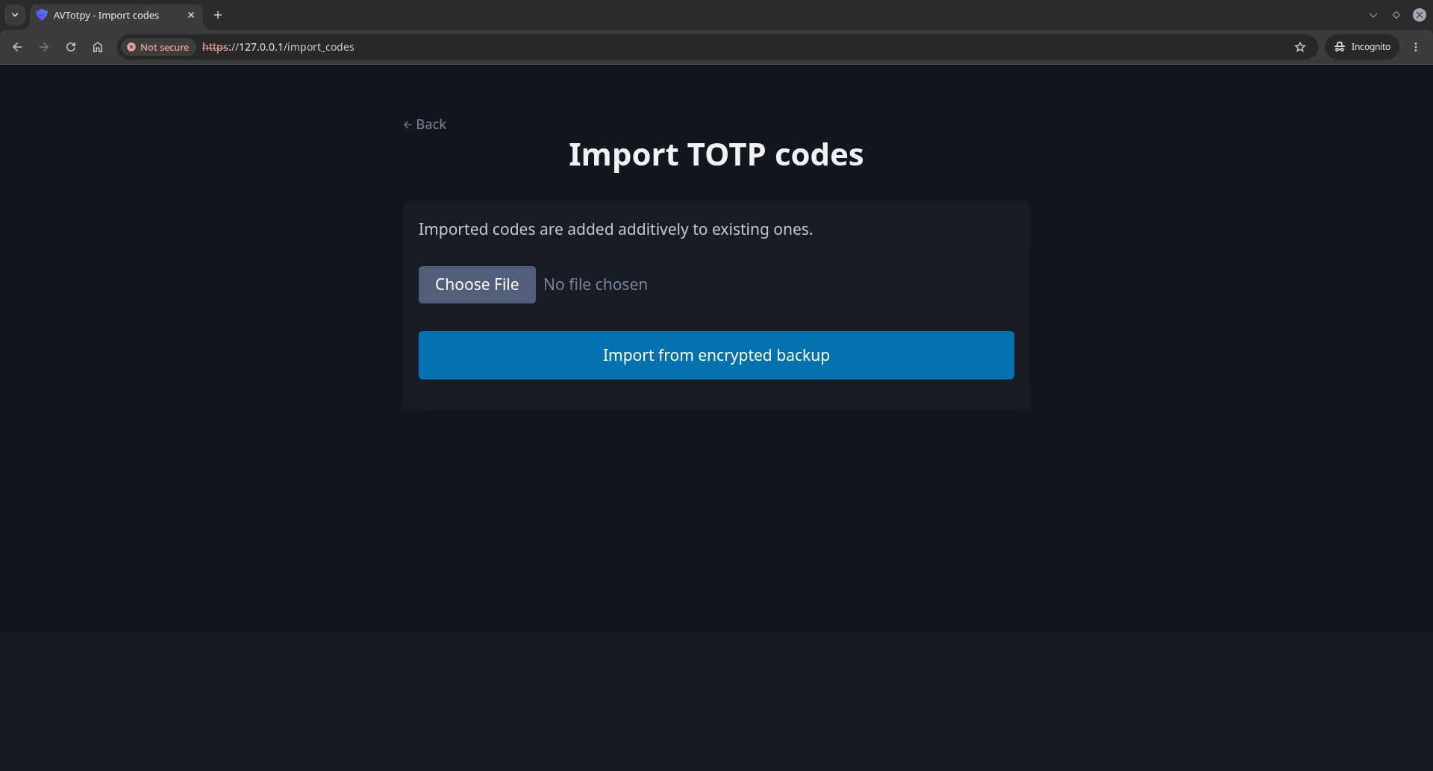
Task: Click the Incognito indicator button
Action: (x=1362, y=47)
